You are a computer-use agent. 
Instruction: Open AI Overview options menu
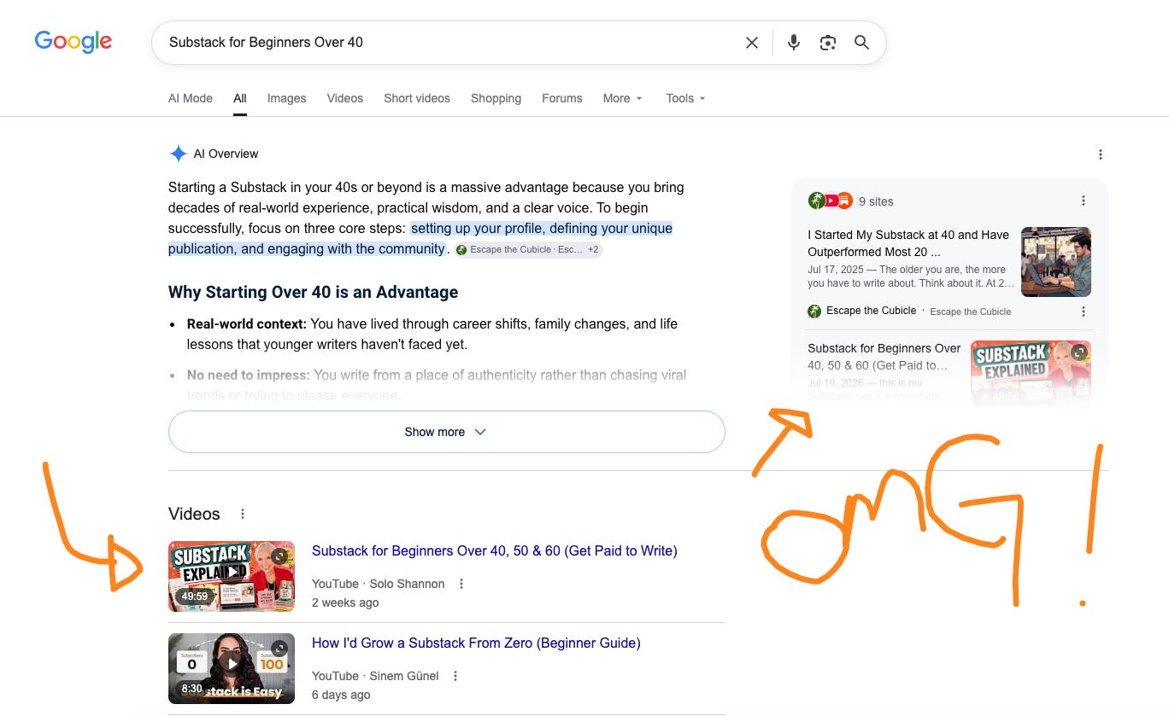[1101, 154]
